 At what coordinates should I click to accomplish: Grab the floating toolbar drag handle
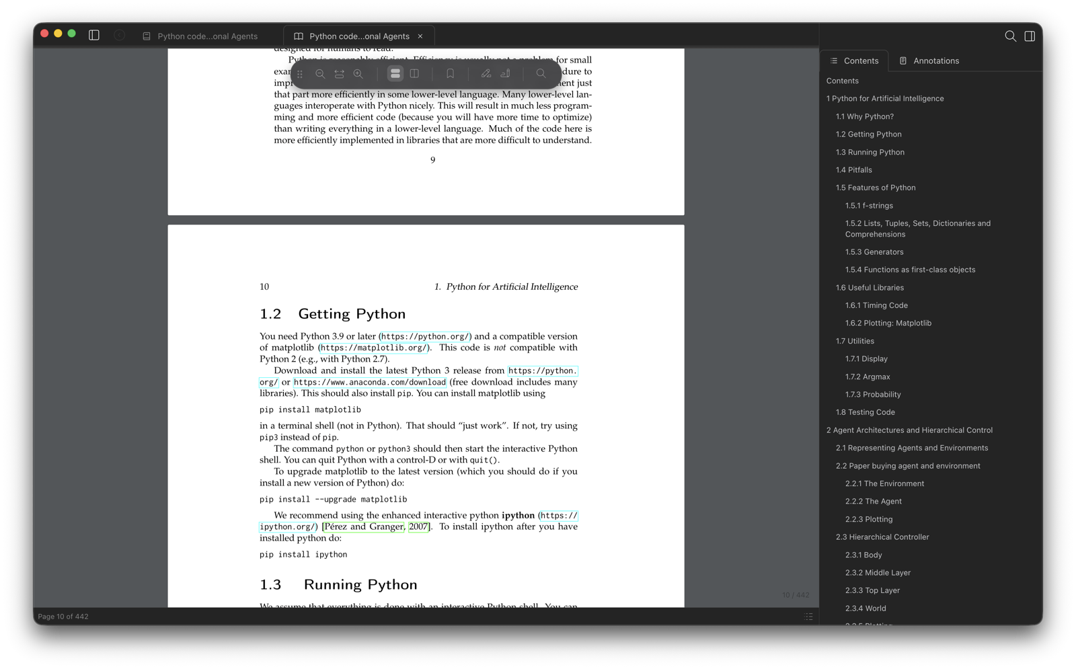click(300, 74)
